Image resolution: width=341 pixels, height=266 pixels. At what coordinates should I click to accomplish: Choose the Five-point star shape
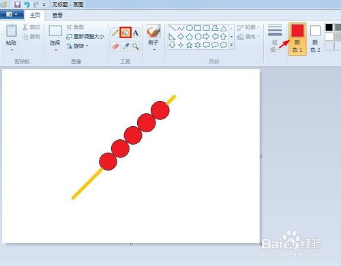[x=189, y=45]
